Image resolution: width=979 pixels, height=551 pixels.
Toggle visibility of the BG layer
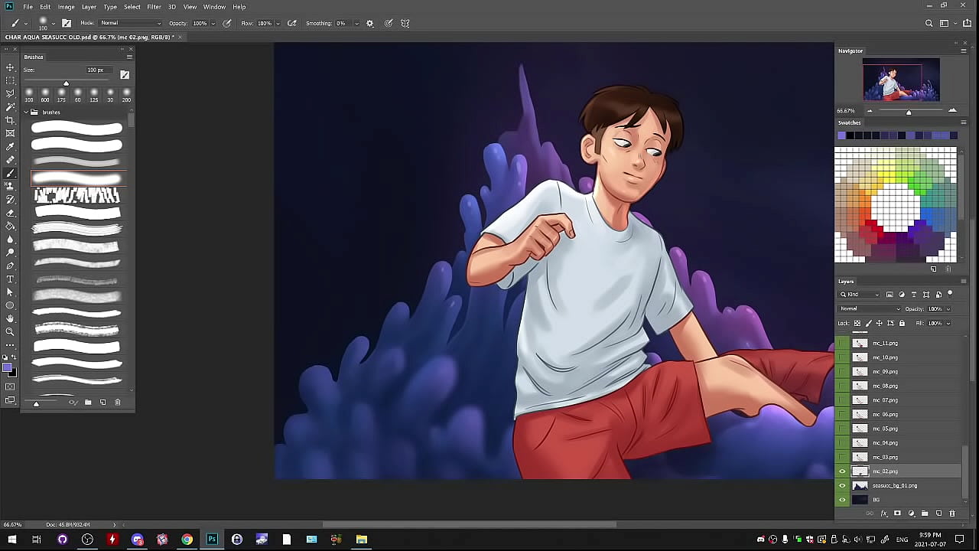[x=842, y=500]
